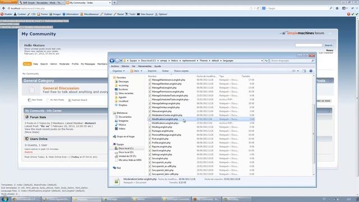Open the Admin forum menu link
Viewport: 359px width, 202px height.
(54, 64)
